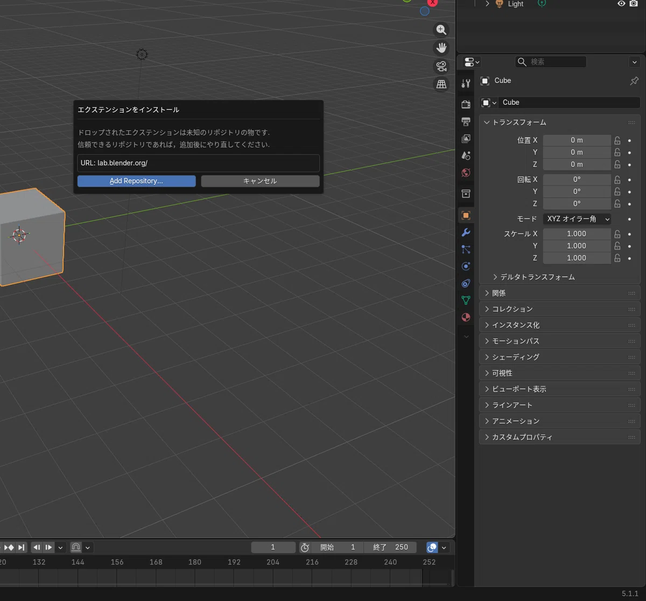Animate Location X property dot
The image size is (646, 601).
629,140
